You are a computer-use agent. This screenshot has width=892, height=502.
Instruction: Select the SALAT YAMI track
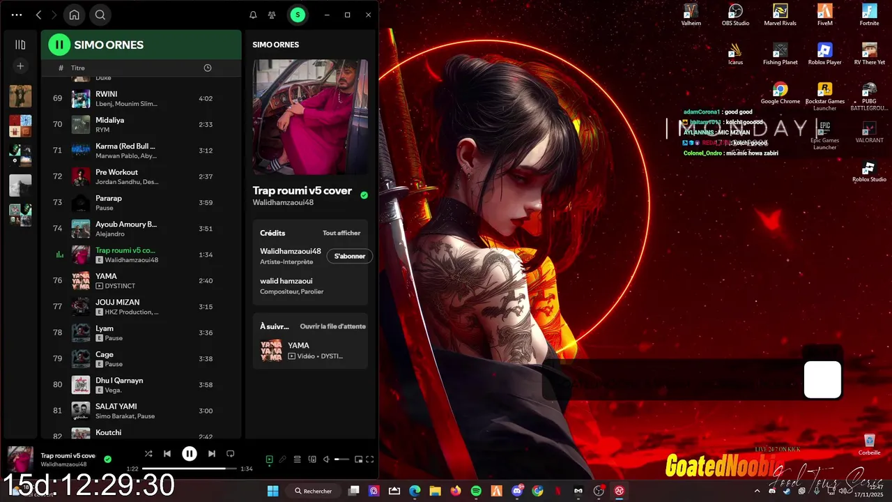point(141,411)
